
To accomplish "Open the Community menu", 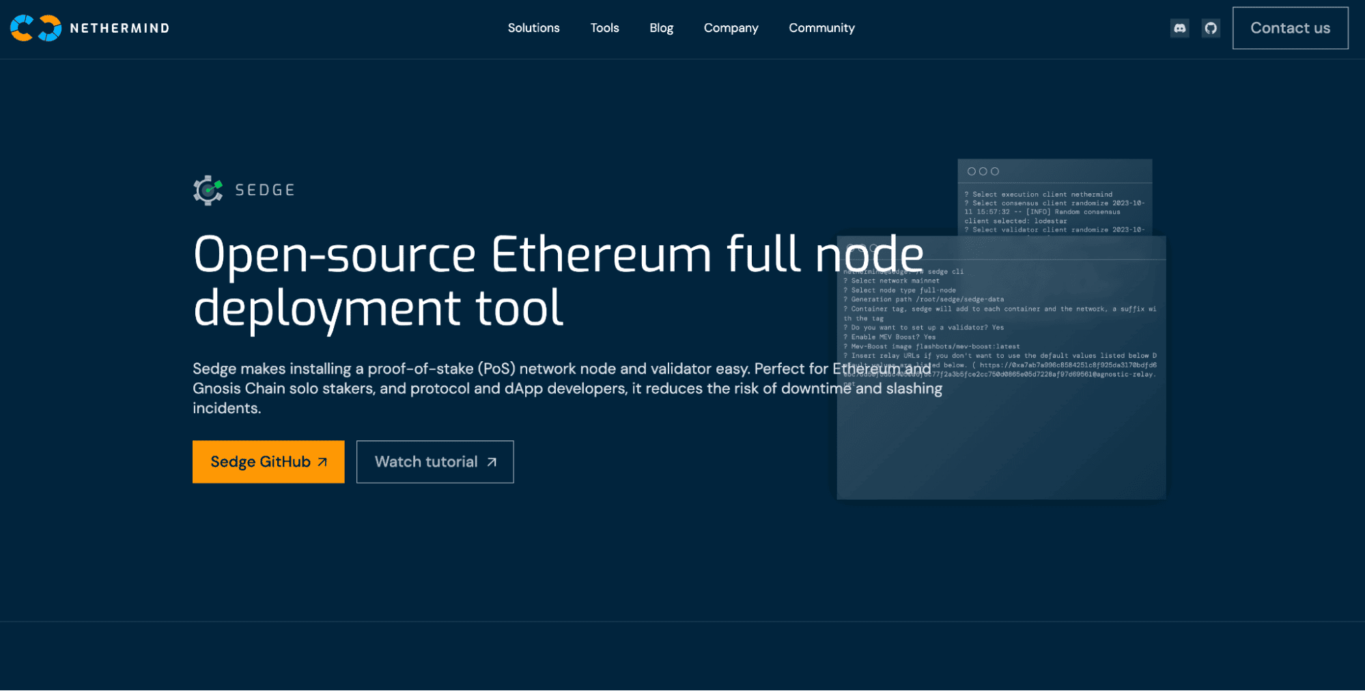I will click(821, 28).
